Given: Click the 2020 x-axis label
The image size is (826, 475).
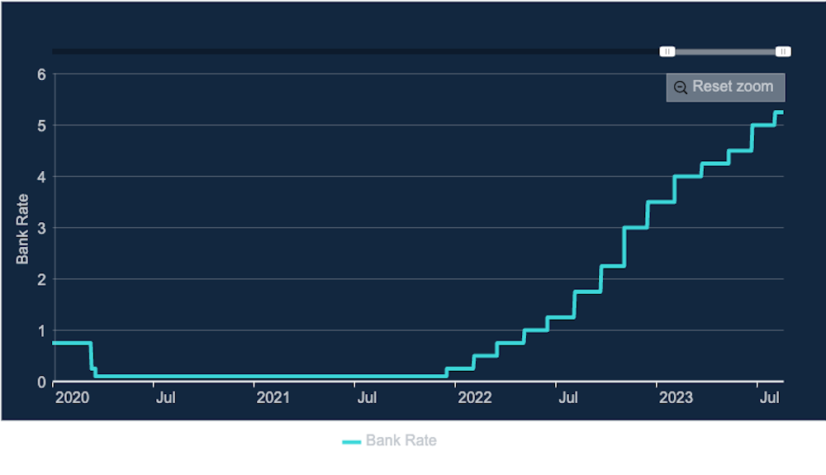Looking at the screenshot, I should [x=72, y=398].
